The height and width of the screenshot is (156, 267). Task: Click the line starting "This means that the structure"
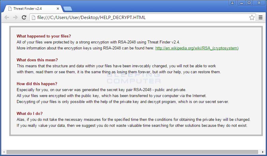116,66
